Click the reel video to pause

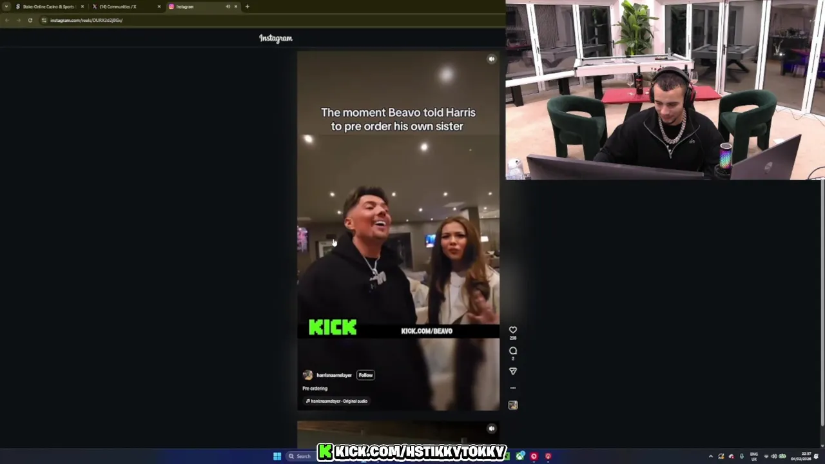tap(398, 231)
